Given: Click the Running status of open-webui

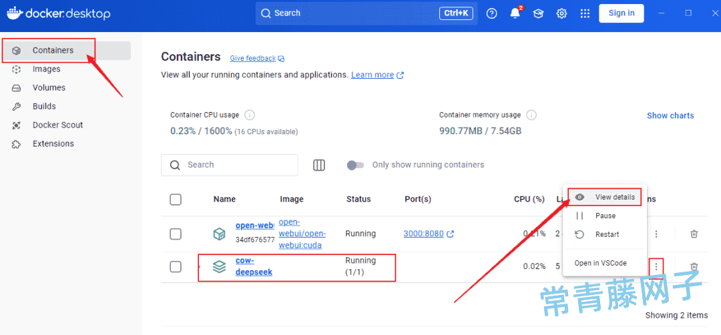Looking at the screenshot, I should [360, 234].
